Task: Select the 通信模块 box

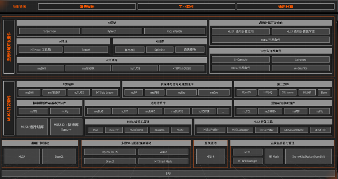Action: (x=190, y=50)
